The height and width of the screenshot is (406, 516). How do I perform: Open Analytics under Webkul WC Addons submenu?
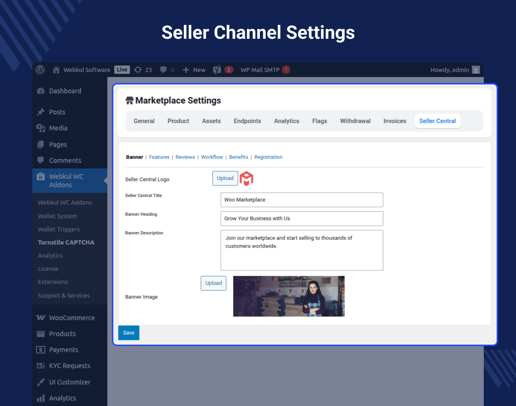pyautogui.click(x=50, y=256)
